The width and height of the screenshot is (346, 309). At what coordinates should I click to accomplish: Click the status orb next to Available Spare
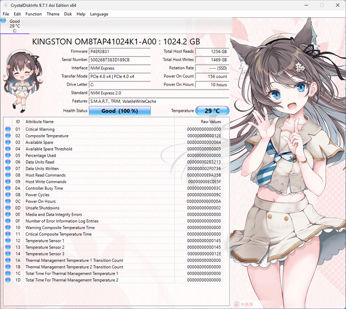[x=8, y=142]
